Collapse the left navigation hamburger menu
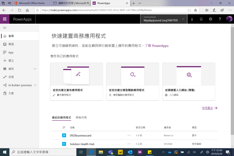 [x=5, y=28]
